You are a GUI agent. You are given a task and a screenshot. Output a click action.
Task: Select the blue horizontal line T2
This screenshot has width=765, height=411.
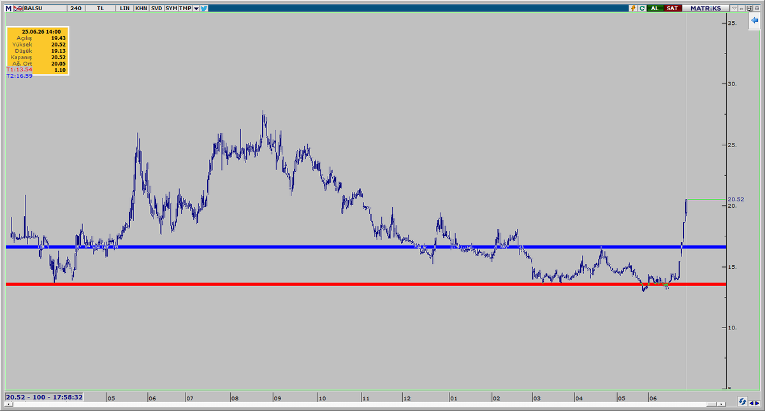click(367, 247)
